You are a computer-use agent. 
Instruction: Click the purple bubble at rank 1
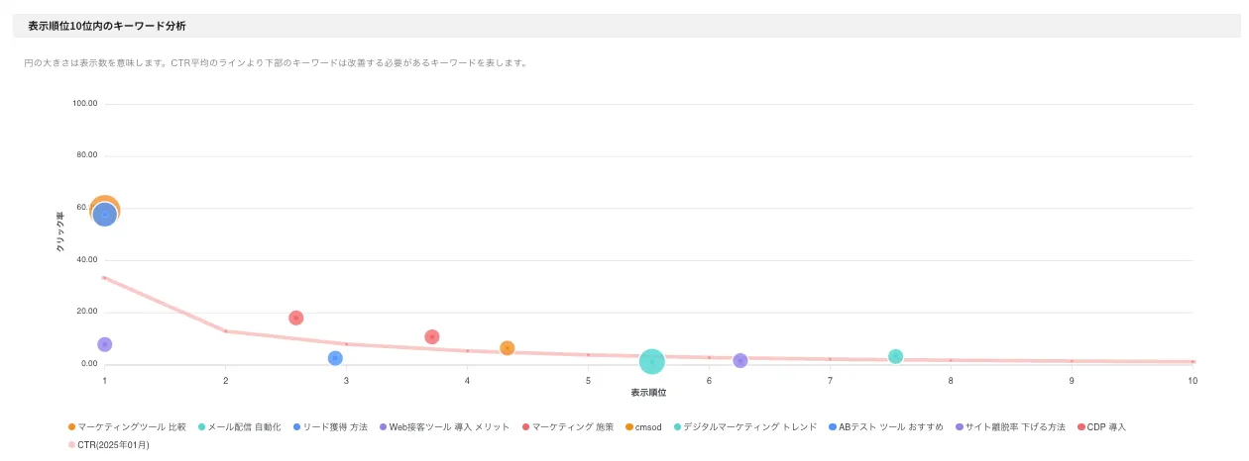point(105,344)
